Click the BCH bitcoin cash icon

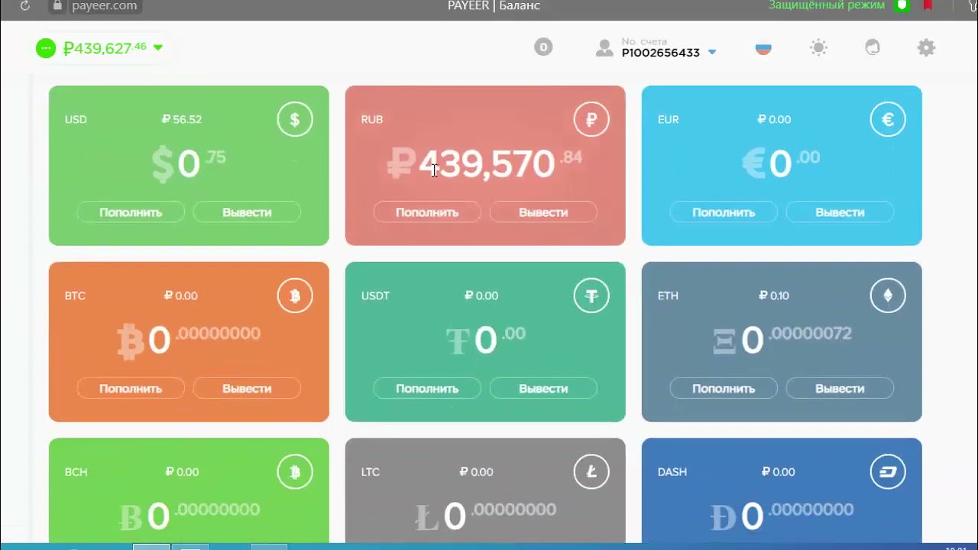(x=295, y=472)
